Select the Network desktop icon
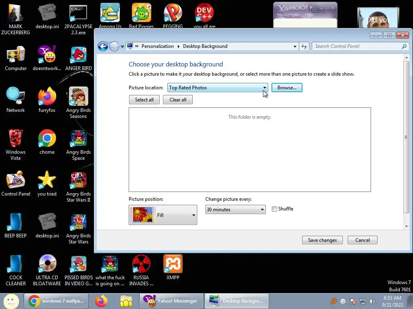The width and height of the screenshot is (413, 309). (x=16, y=100)
